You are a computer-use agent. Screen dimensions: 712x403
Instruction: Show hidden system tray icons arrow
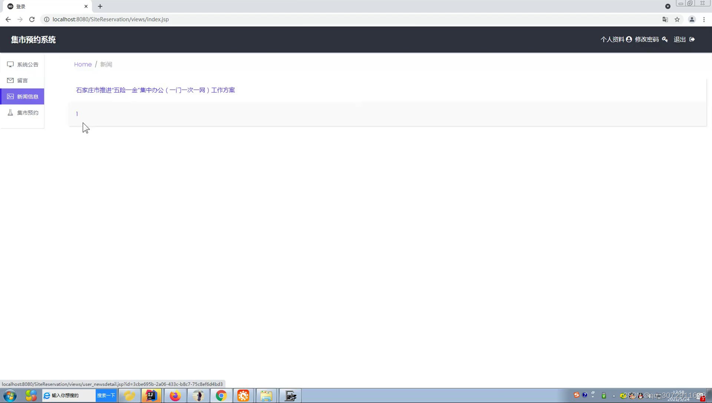(x=614, y=396)
